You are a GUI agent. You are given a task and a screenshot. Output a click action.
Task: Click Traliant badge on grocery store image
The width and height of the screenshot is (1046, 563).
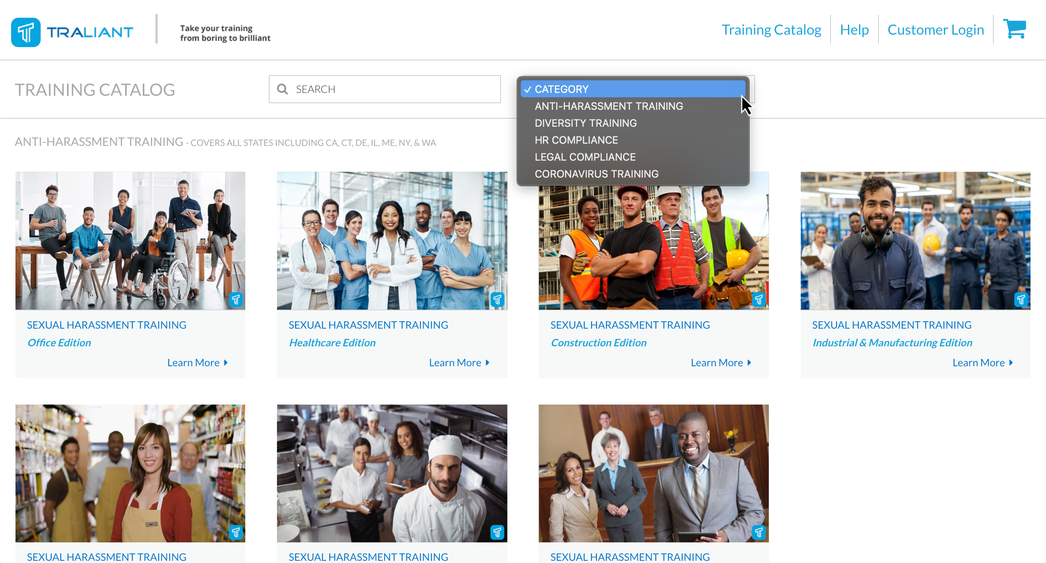236,532
